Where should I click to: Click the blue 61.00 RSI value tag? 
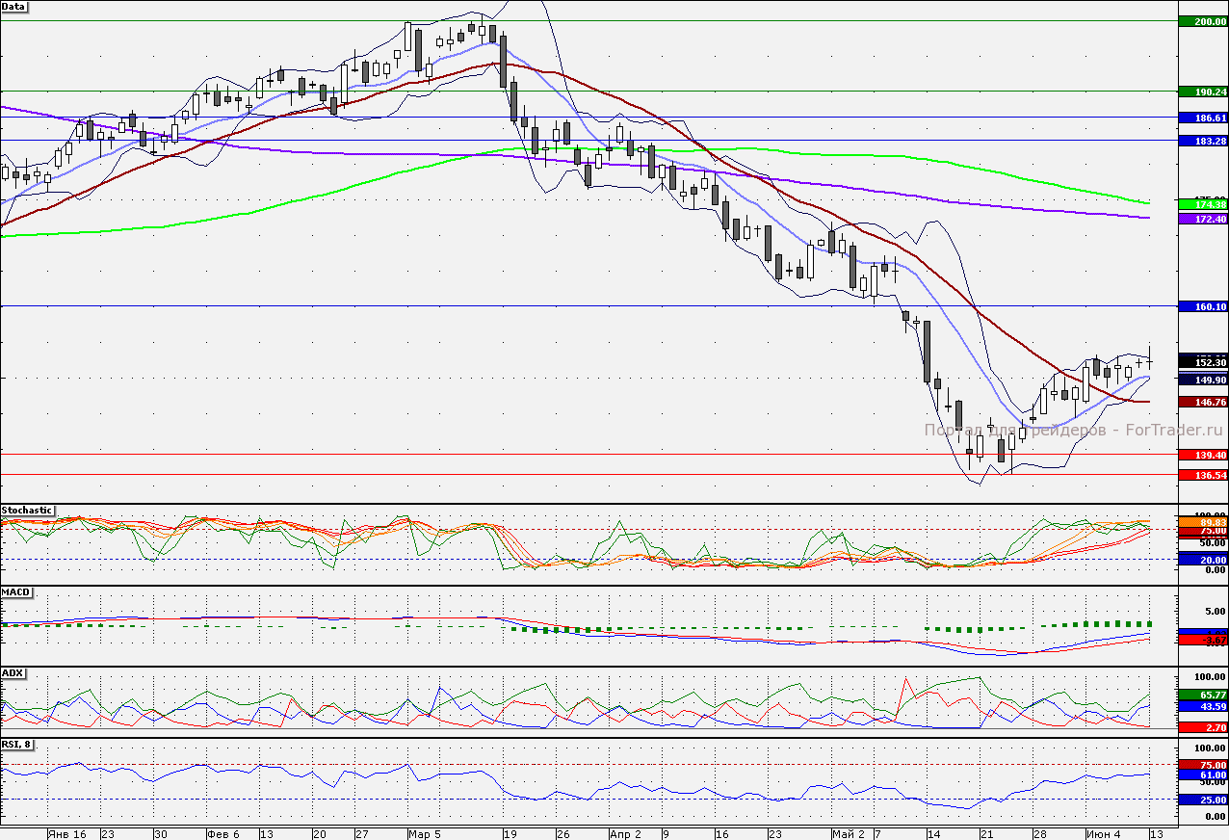tap(1203, 774)
